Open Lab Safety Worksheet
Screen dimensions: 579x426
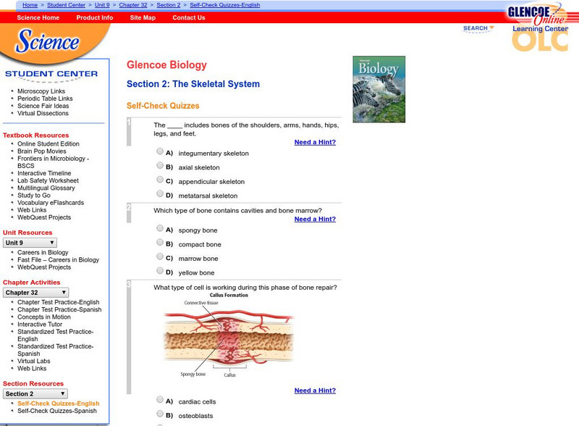click(x=48, y=180)
